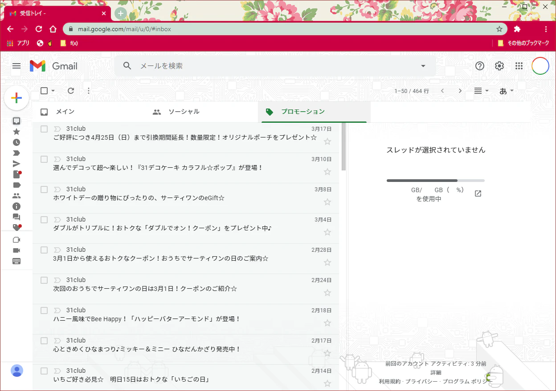Mark the 2月28日 email as important
The image size is (556, 391).
57,250
